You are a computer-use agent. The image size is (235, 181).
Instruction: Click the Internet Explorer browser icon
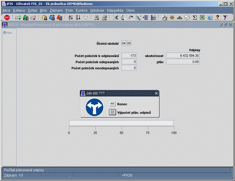coord(210,18)
